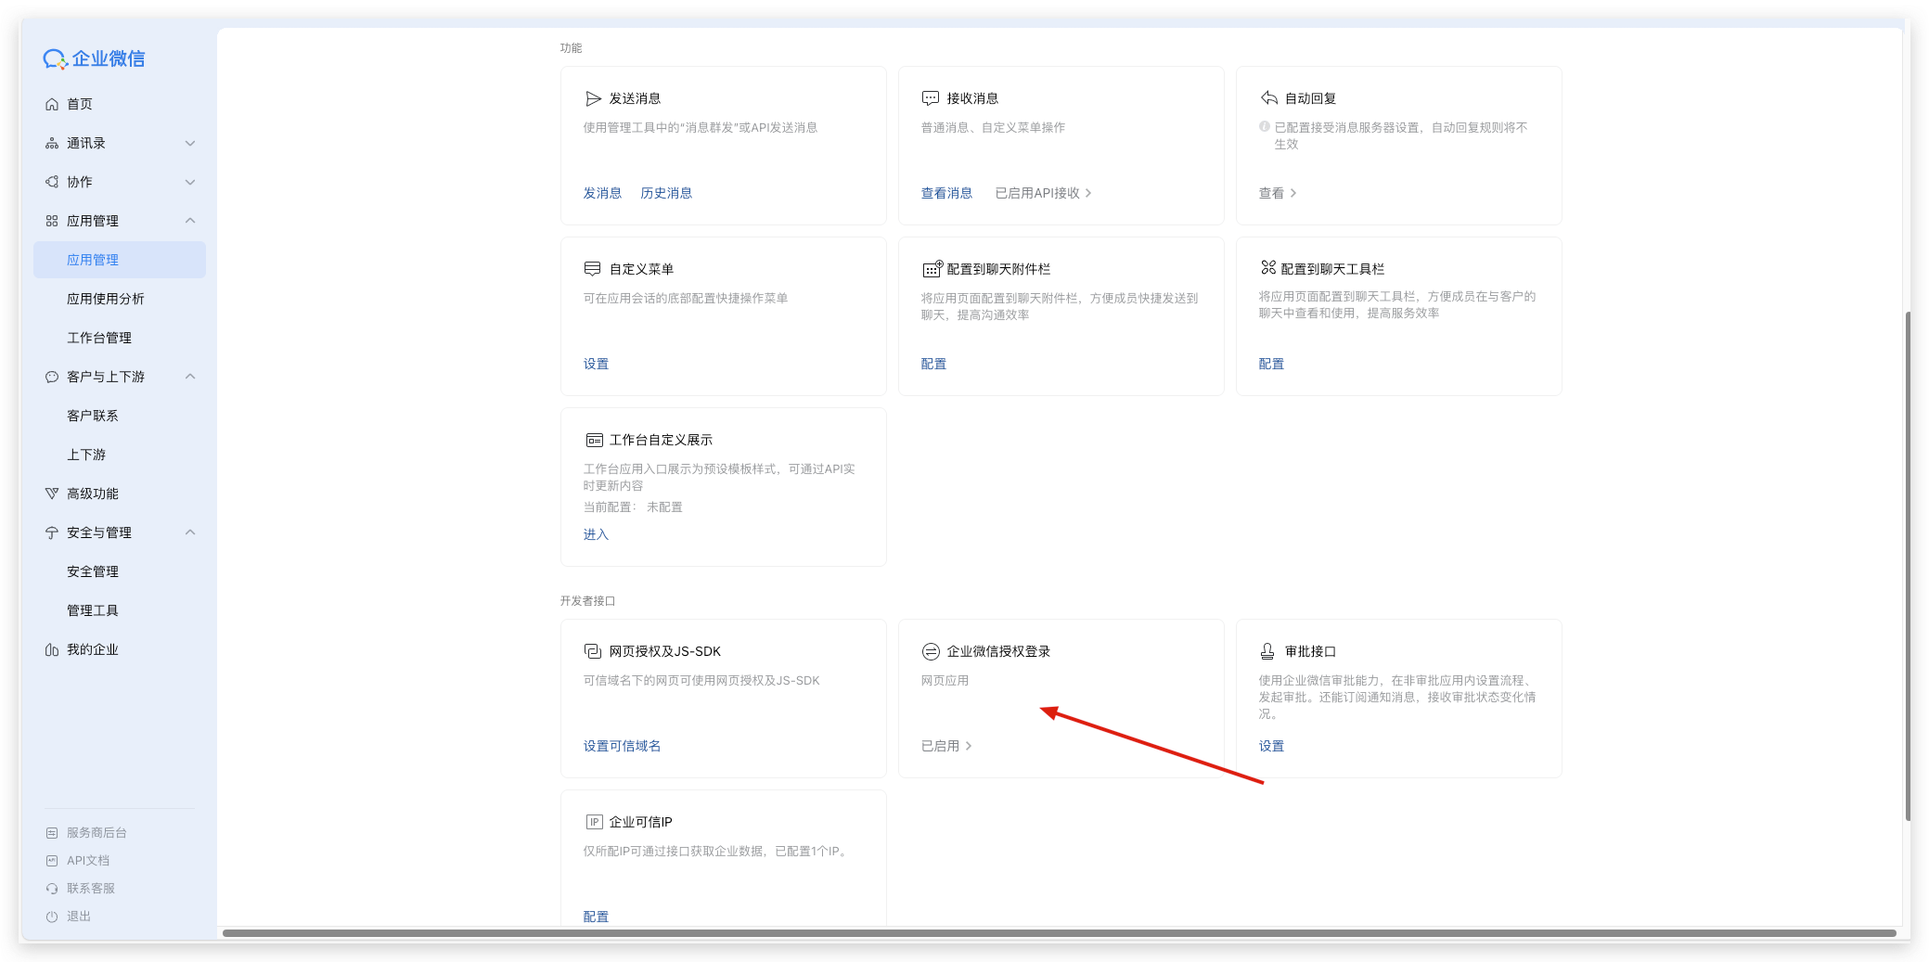Click the 自动回复 reply arrow icon
Screen dimensions: 1929x962
coord(1268,98)
